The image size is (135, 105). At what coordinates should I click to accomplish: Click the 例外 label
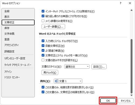click(45, 81)
